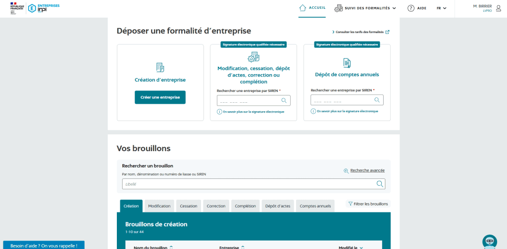507x249 pixels.
Task: Click the Aide question mark icon
Action: [410, 8]
